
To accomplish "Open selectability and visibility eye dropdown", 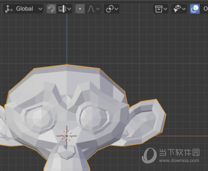I will click(x=179, y=9).
